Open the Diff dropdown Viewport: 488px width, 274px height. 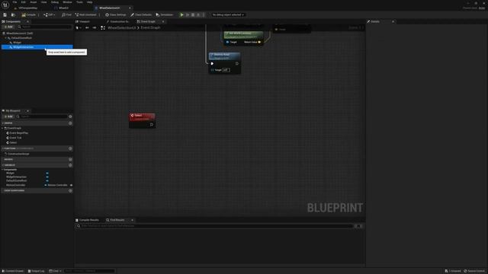(x=50, y=14)
